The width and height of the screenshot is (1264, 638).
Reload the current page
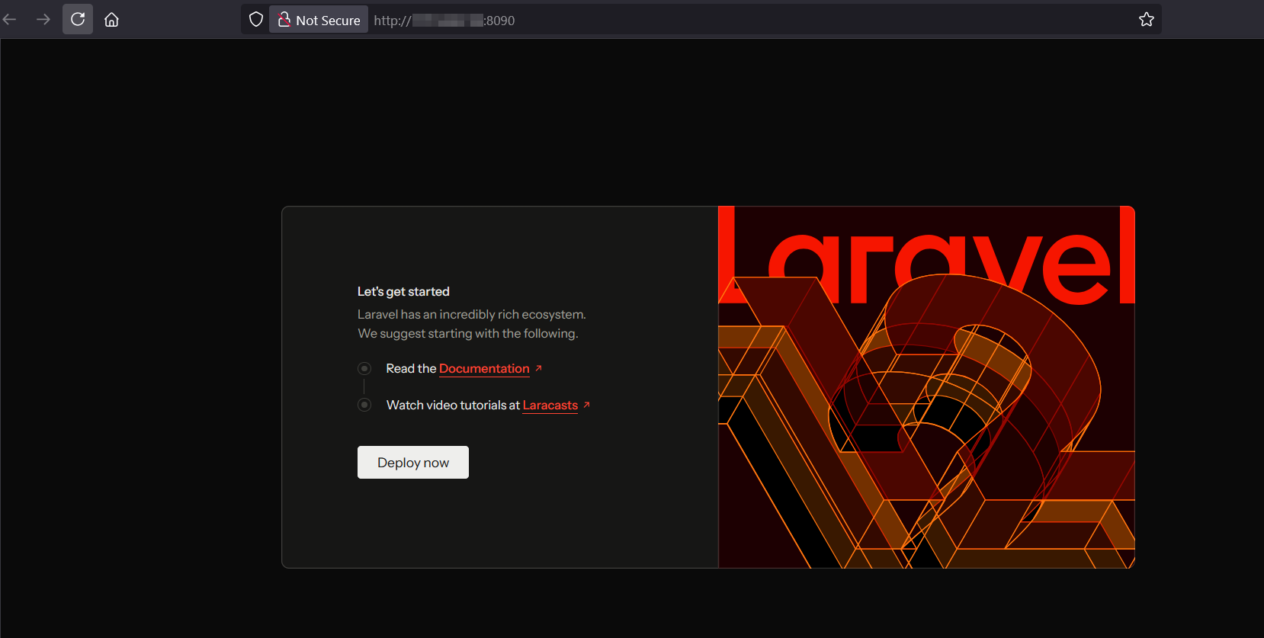(78, 20)
